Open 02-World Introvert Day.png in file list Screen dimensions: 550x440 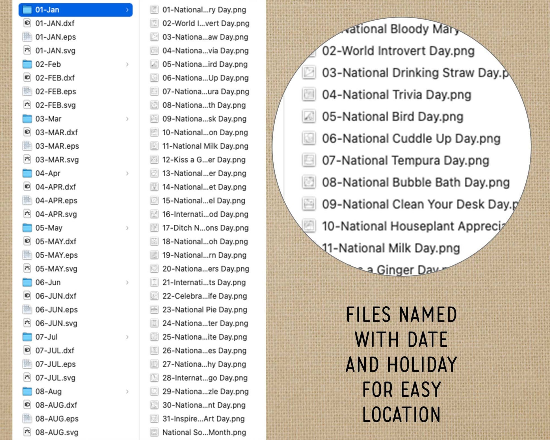click(200, 23)
